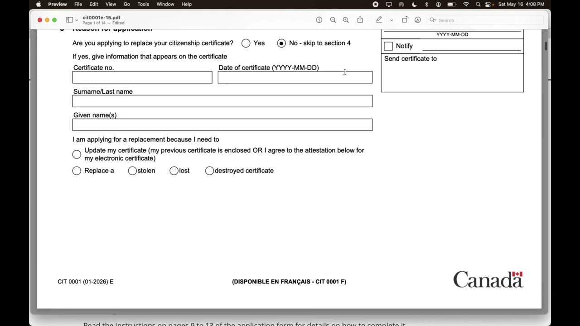The image size is (580, 326).
Task: Open Spotlight search in menu bar
Action: pos(478,4)
